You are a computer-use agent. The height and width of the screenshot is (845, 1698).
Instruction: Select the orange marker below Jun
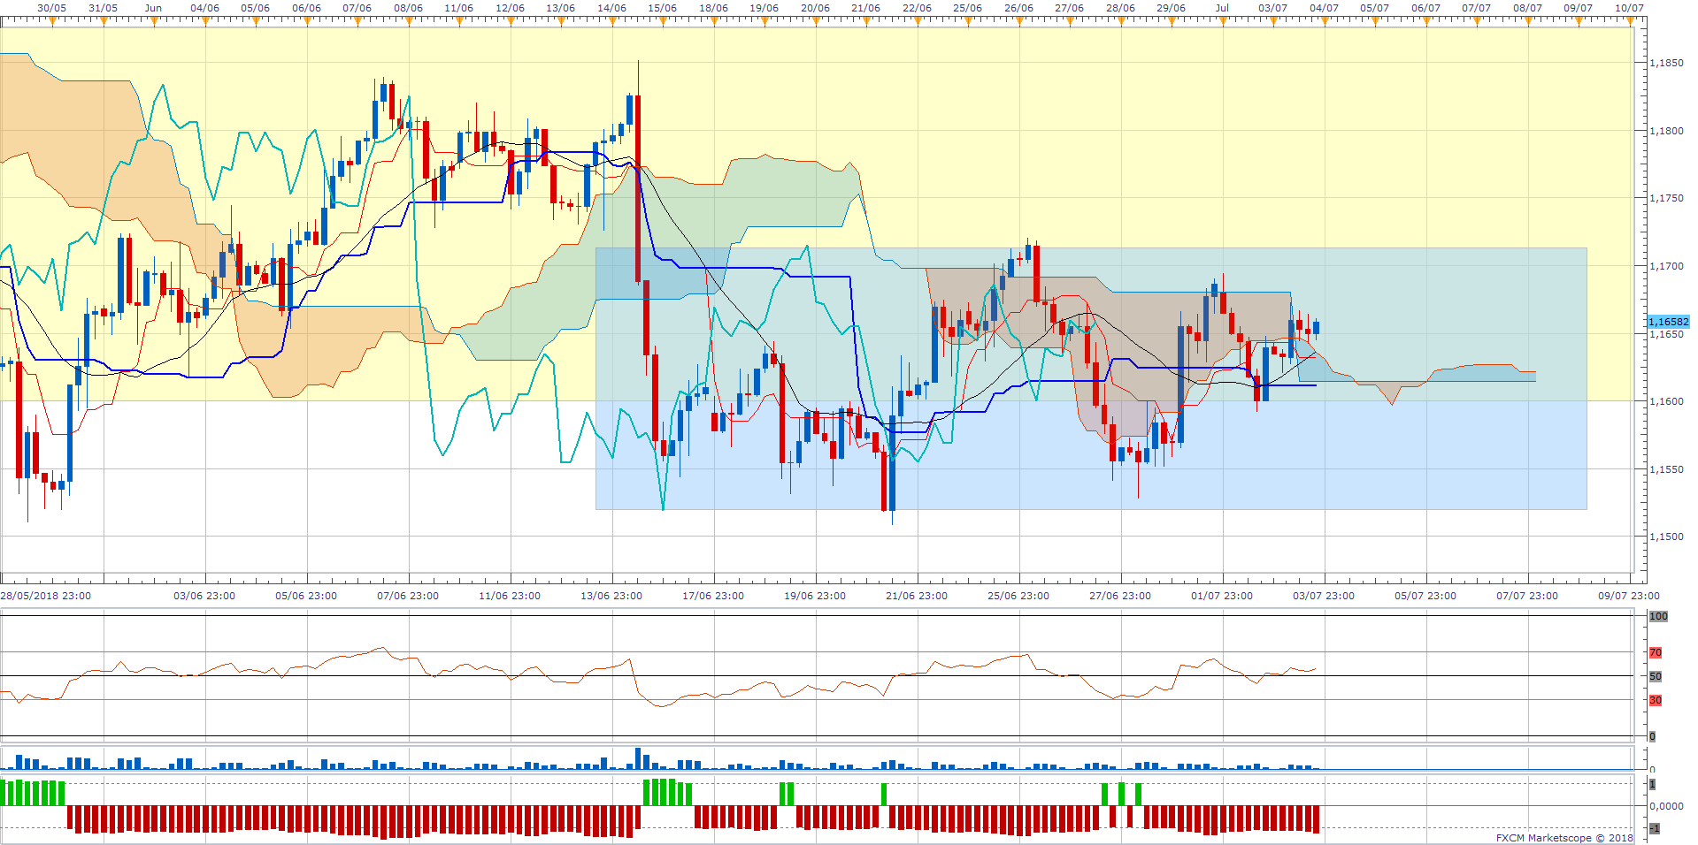pyautogui.click(x=154, y=21)
